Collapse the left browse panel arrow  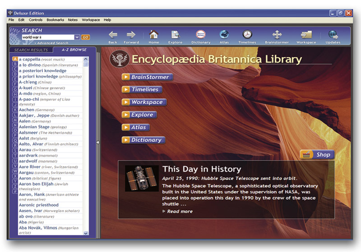click(x=98, y=142)
